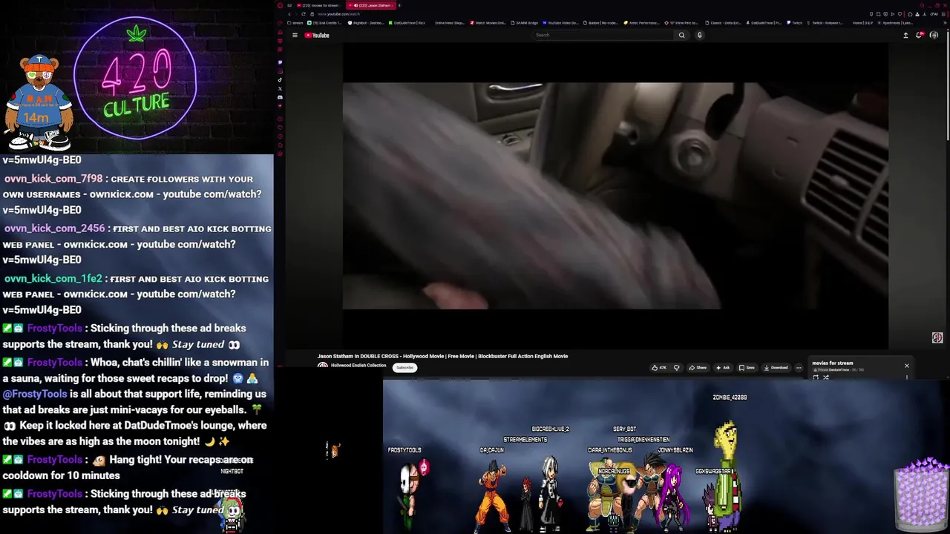This screenshot has width=950, height=534.
Task: Open the Watch Movies Online bookmark
Action: point(488,23)
